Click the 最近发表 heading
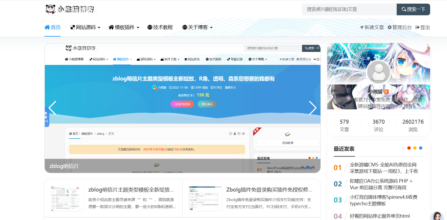This screenshot has width=447, height=220. pos(344,149)
